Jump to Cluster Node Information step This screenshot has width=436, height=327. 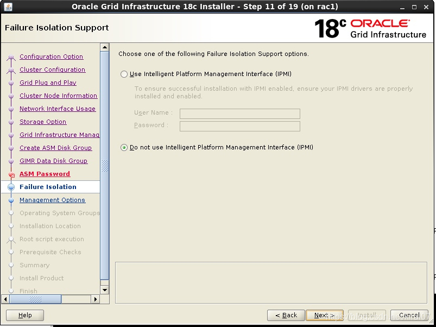coord(59,96)
